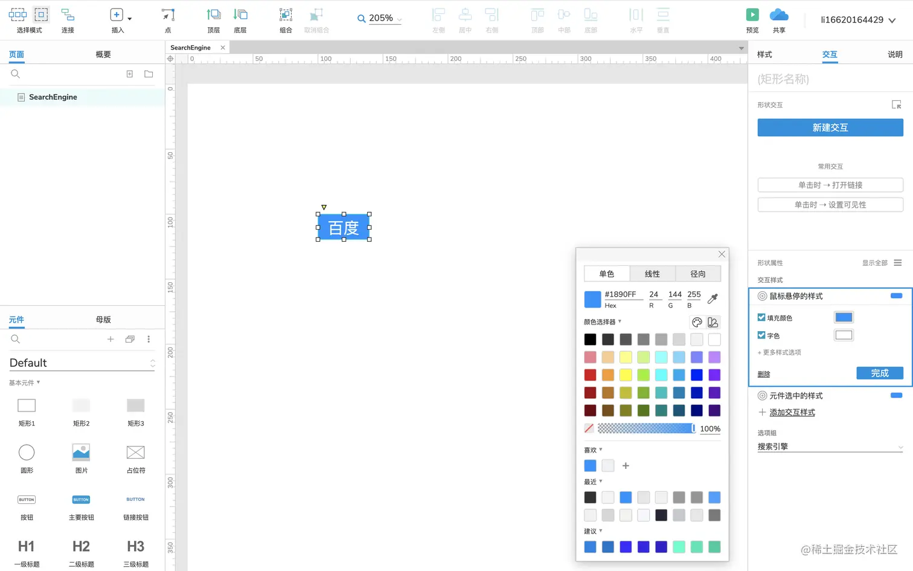Viewport: 913px width, 571px height.
Task: Click Add interaction style (添加交互样式) link
Action: (x=792, y=413)
